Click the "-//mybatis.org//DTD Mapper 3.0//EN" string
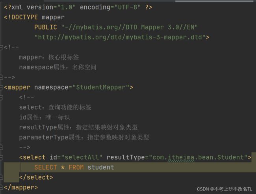This screenshot has width=256, height=194. (x=130, y=27)
